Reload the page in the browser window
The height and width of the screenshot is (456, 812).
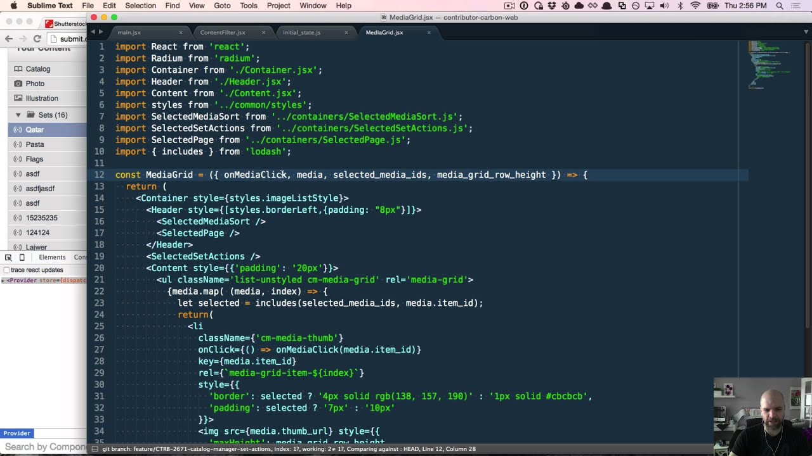coord(37,39)
